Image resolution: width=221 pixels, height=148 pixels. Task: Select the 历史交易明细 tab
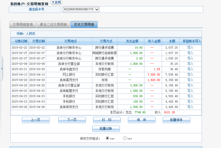84,25
